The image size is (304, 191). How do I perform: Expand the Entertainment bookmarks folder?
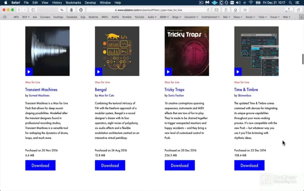click(210, 17)
